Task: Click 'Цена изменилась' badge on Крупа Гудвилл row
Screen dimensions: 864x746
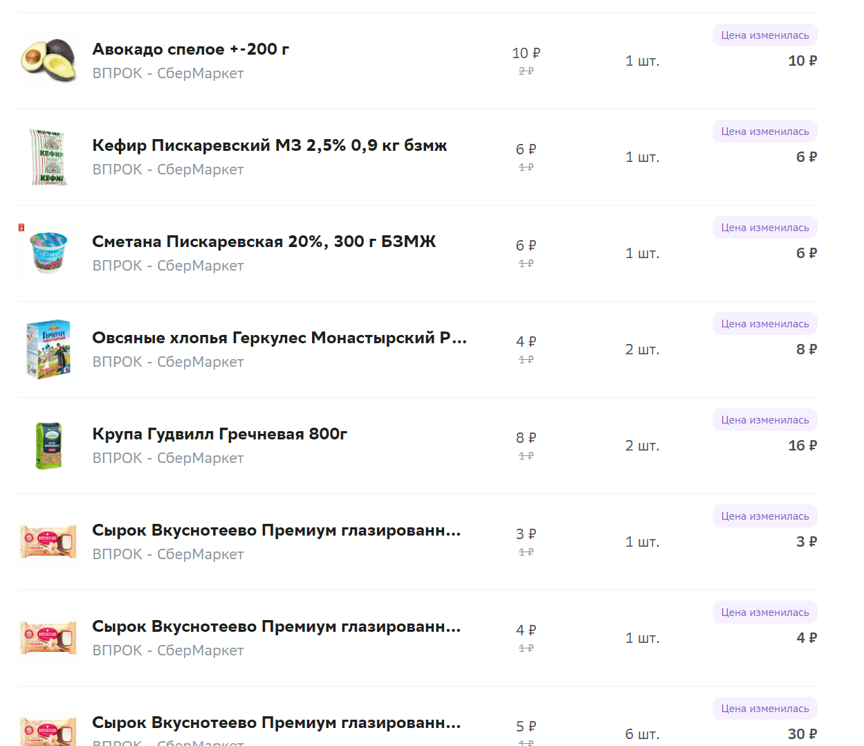Action: 765,420
